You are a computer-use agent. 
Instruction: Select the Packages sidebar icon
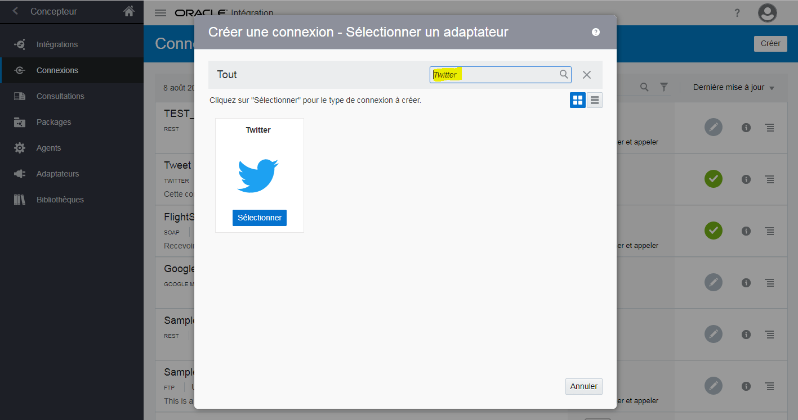(21, 122)
